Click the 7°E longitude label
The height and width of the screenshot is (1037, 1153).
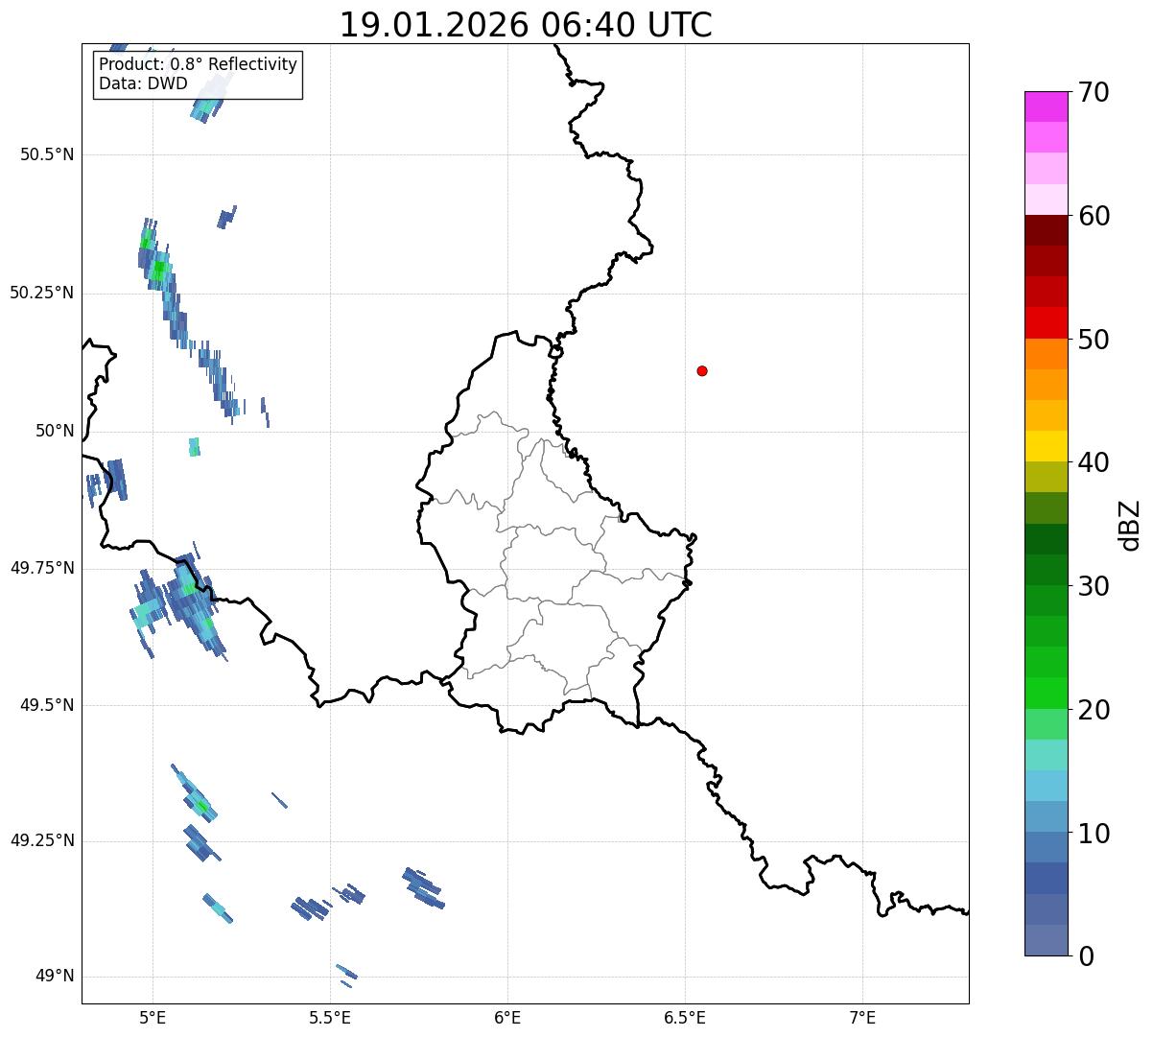(x=863, y=1017)
